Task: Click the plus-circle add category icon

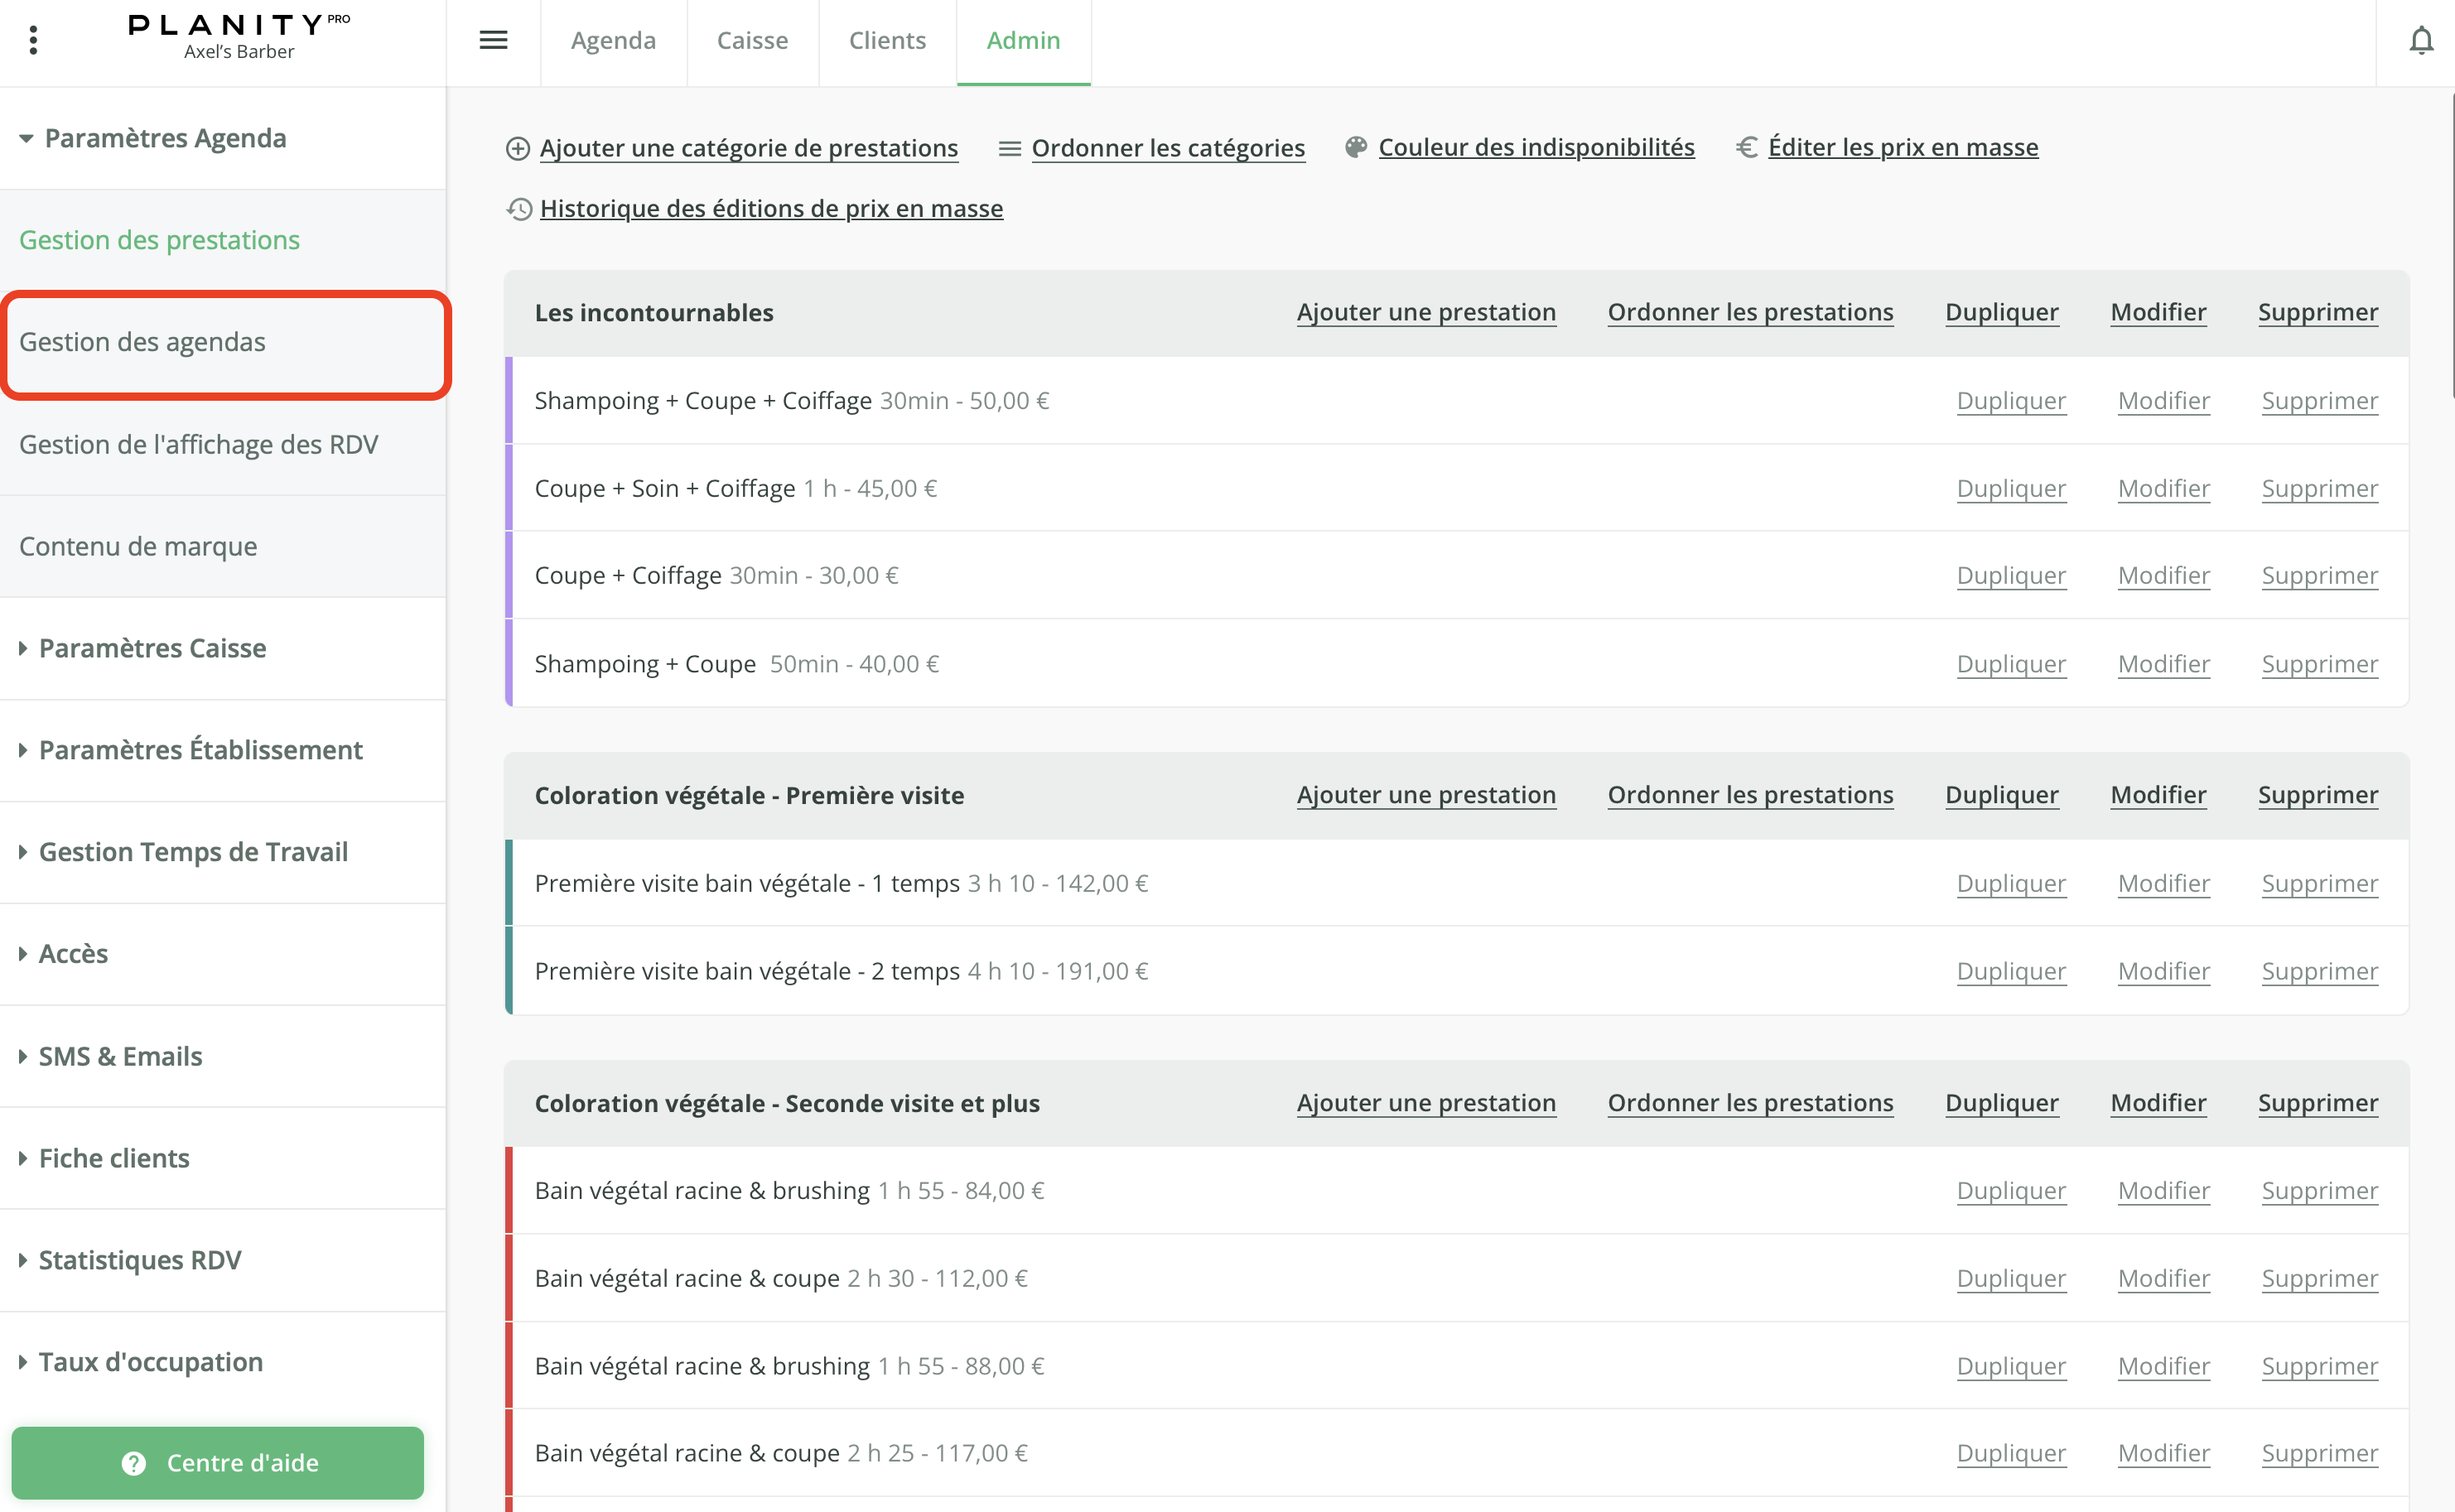Action: [517, 149]
